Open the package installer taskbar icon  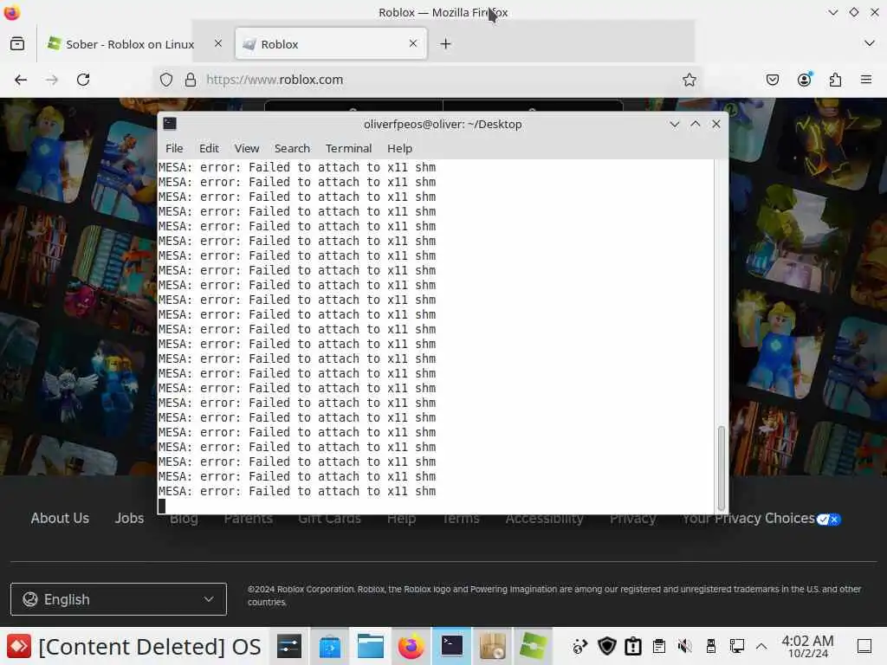pyautogui.click(x=493, y=646)
